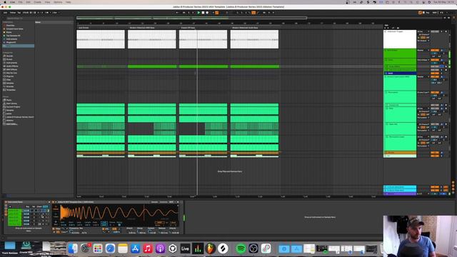Jump to Just Drums locator
The image size is (457, 257).
(84, 28)
